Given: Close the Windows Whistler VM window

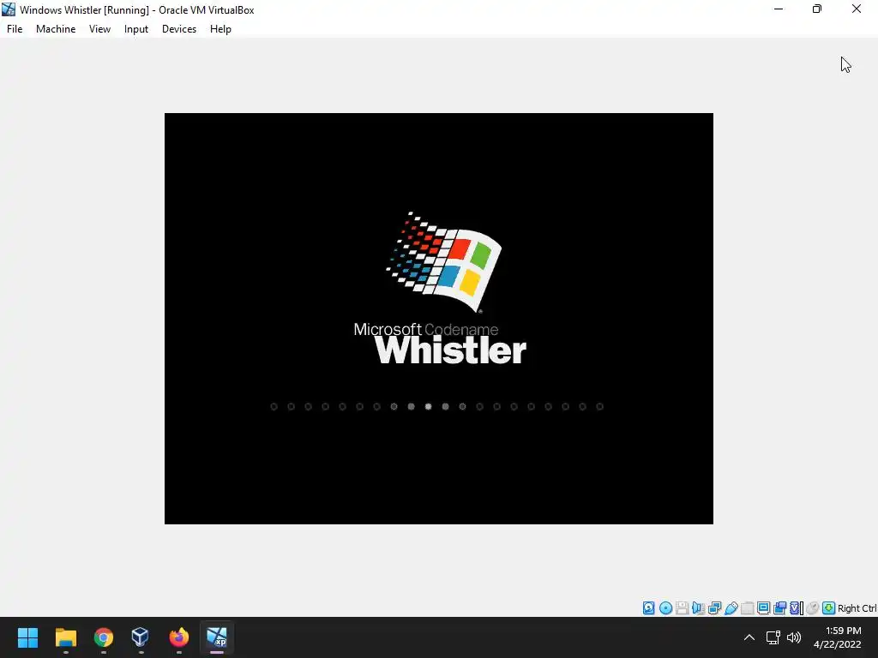Looking at the screenshot, I should [x=857, y=9].
